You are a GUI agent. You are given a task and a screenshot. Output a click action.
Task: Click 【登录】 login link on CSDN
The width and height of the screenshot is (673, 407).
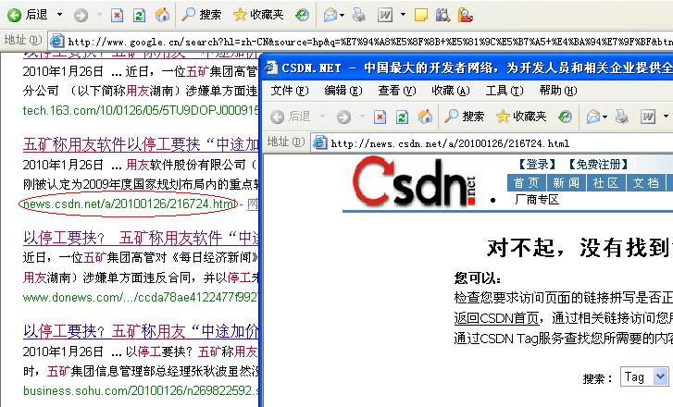click(x=537, y=165)
